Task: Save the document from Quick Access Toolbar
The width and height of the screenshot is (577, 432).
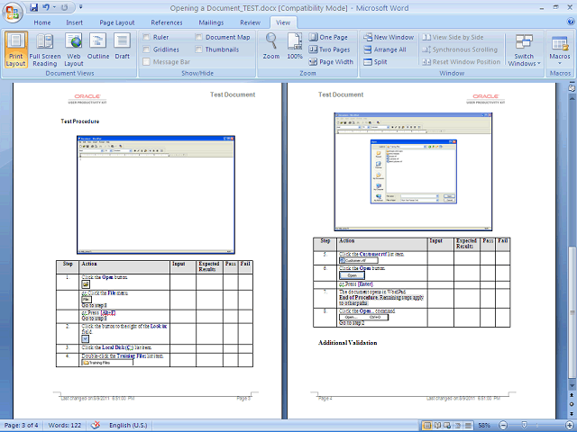Action: click(x=33, y=7)
